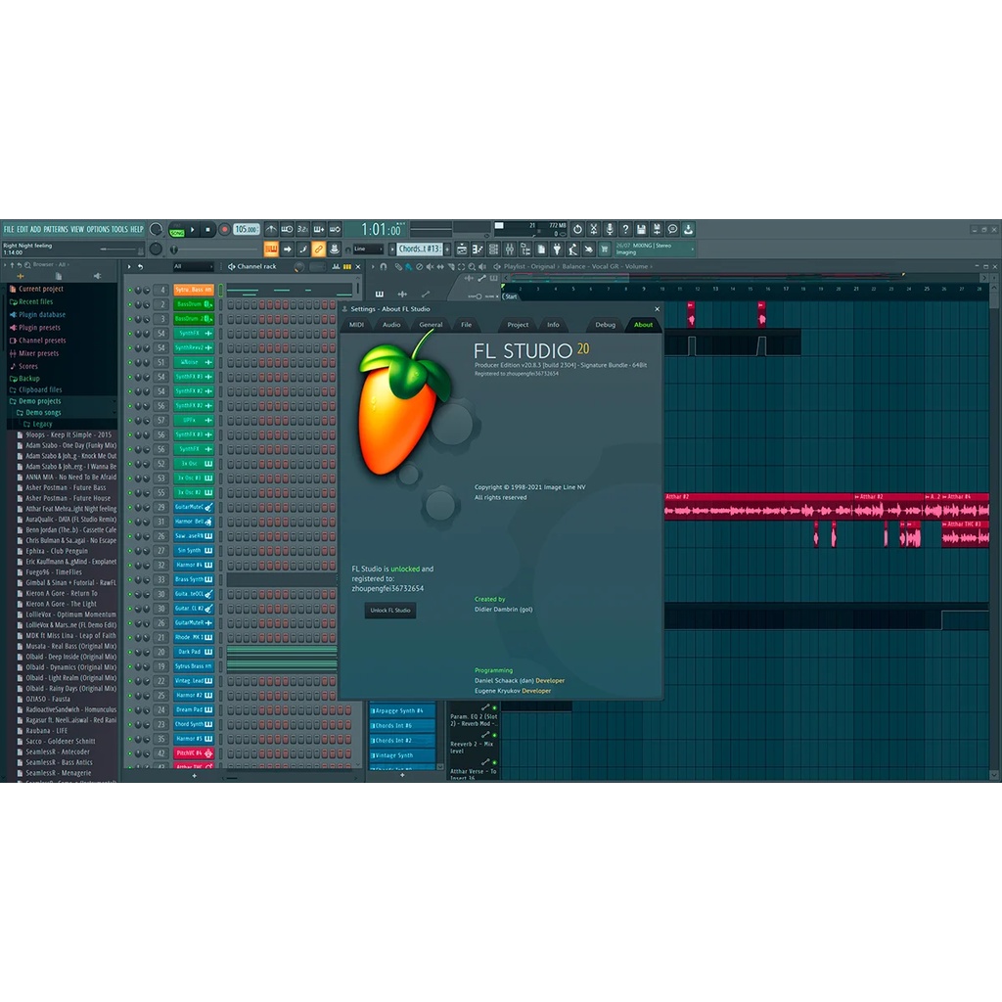Open the chat bubble icon in top toolbar

673,229
